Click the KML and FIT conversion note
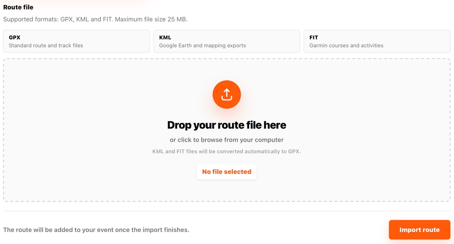This screenshot has height=244, width=454. click(227, 151)
